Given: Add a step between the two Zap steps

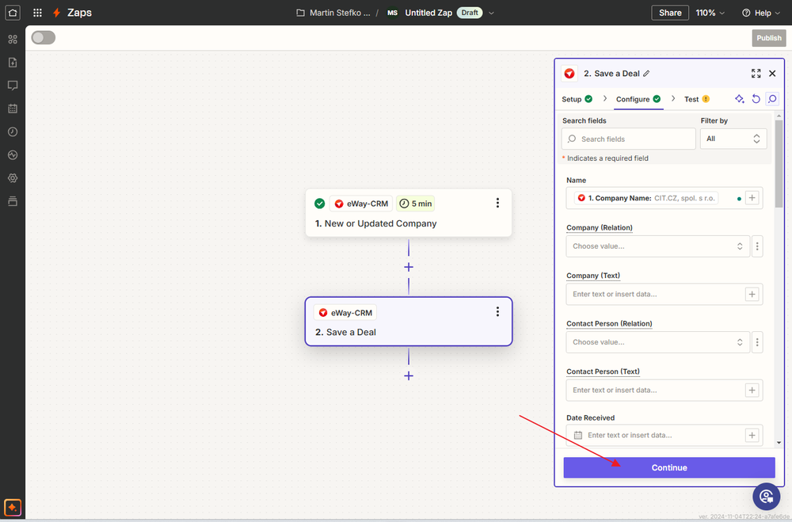Looking at the screenshot, I should 409,267.
